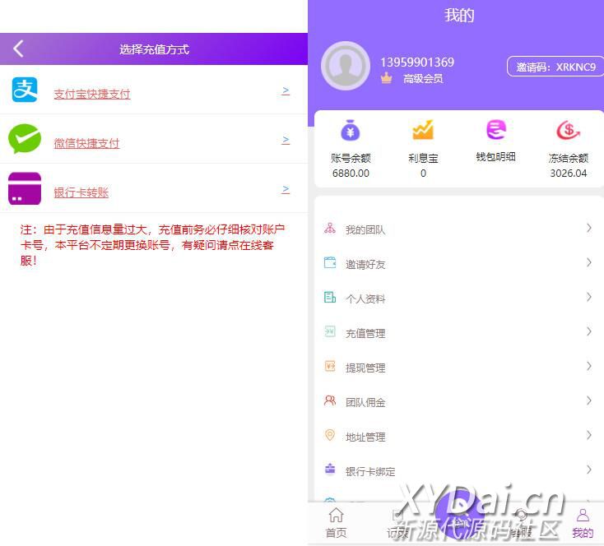The height and width of the screenshot is (546, 604).
Task: Click the balance value 6880.00
Action: tap(351, 174)
